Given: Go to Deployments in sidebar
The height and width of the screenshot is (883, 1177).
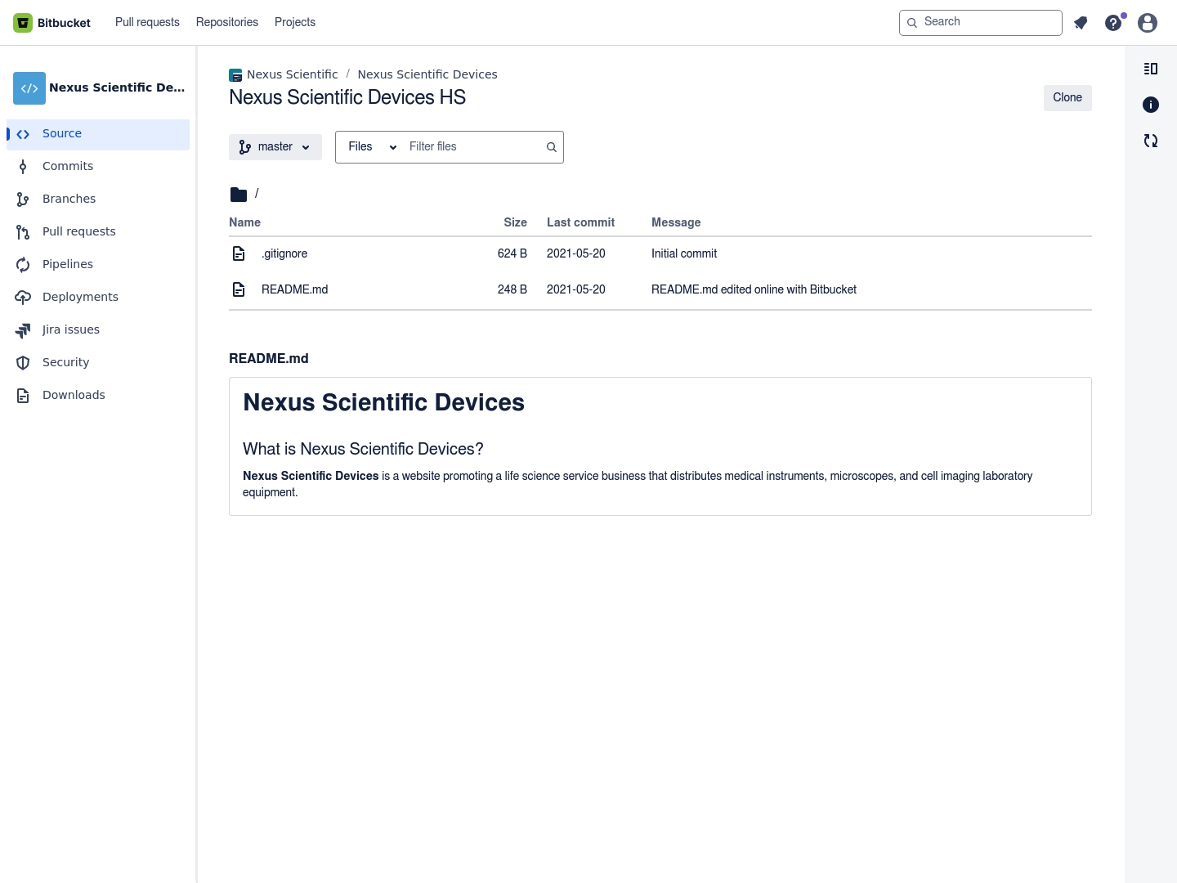Looking at the screenshot, I should coord(98,298).
